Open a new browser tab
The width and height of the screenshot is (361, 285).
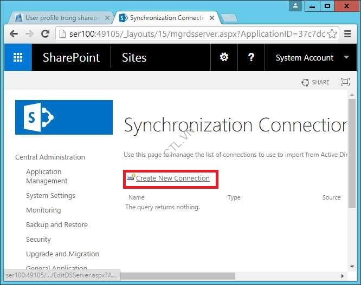(x=229, y=18)
